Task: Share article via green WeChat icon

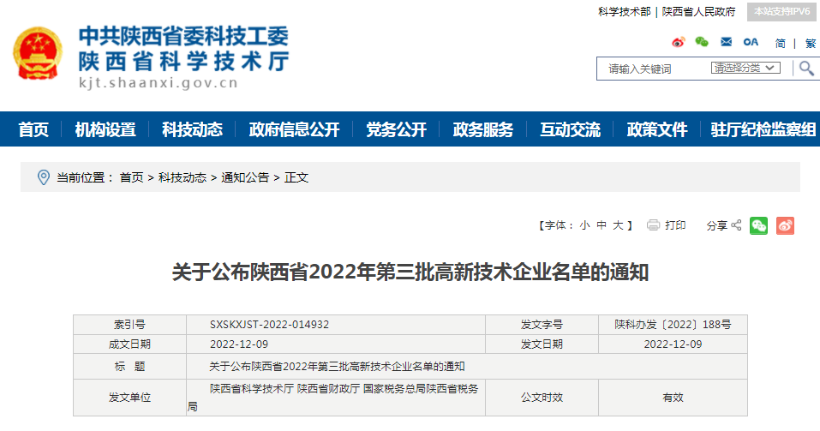Action: [x=758, y=225]
